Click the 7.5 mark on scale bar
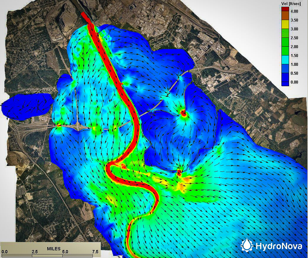The width and height of the screenshot is (308, 258). pos(95,252)
